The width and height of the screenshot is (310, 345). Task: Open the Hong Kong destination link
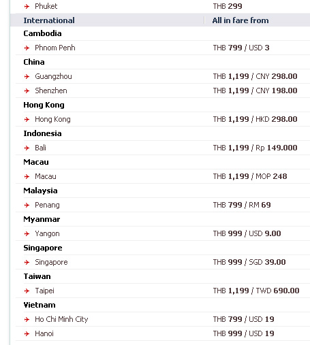tap(52, 119)
